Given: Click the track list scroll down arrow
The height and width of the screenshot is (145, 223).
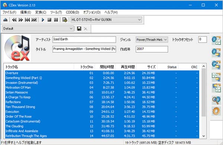Looking at the screenshot, I should pos(204,136).
